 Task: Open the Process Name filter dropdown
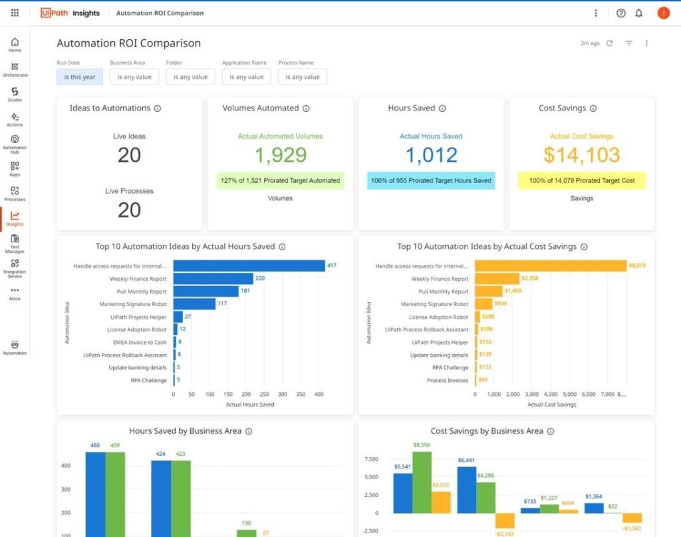click(x=302, y=77)
